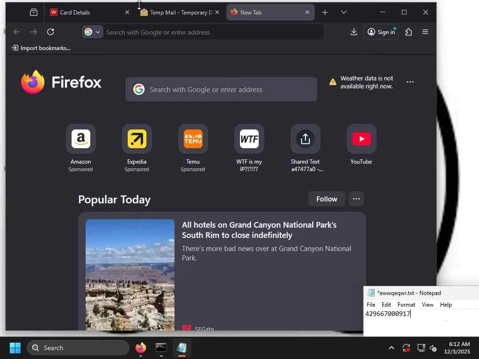Click the Sign in account button

[381, 32]
